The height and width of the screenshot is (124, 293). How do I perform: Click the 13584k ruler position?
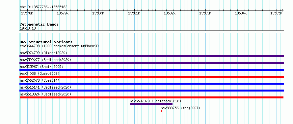pyautogui.click(x=241, y=13)
